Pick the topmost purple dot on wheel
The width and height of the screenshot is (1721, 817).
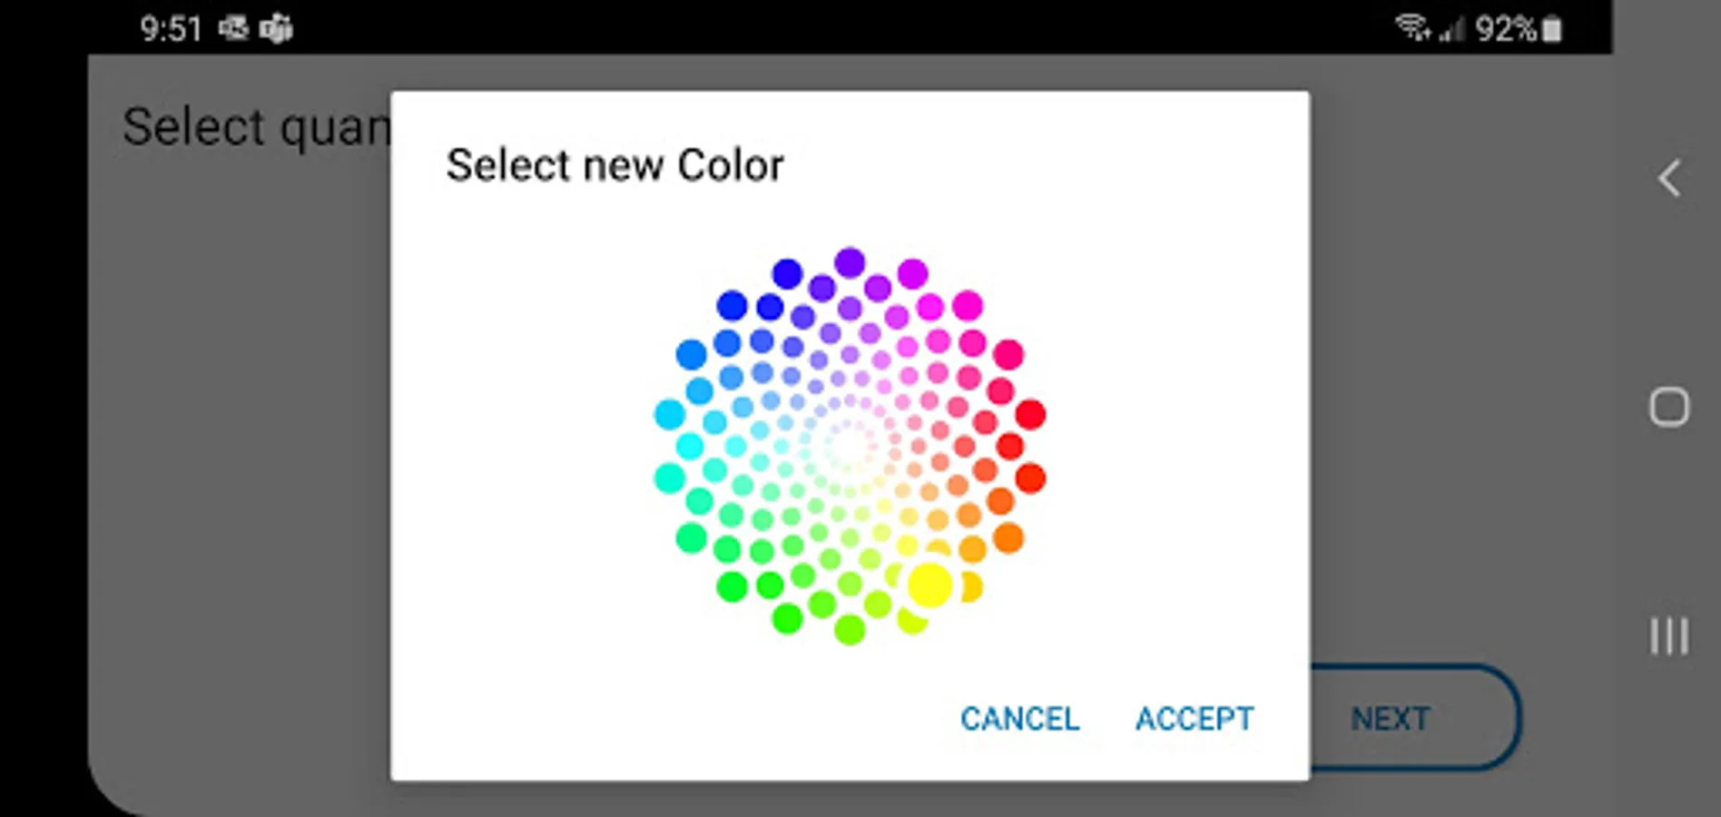[850, 262]
